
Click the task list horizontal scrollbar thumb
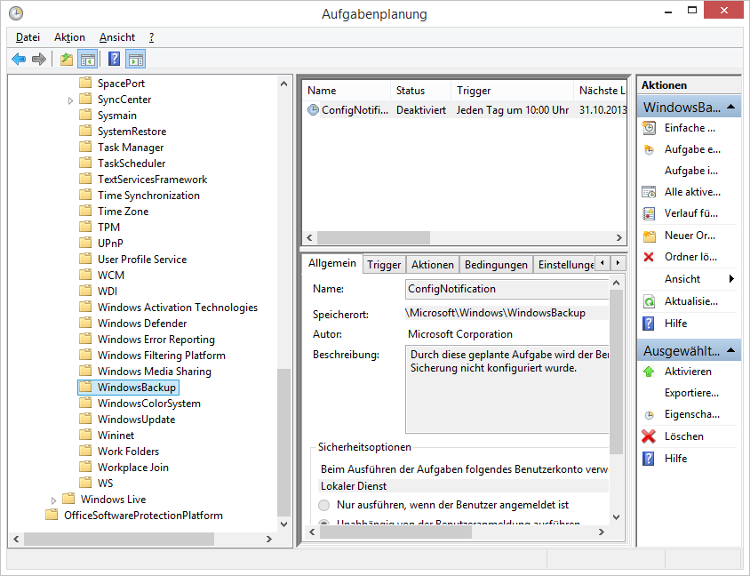[373, 237]
